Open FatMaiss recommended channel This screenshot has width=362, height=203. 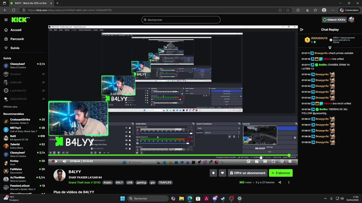(x=24, y=171)
